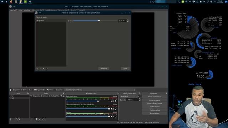Toggle eye visibility of Dispositivo de Entrada source
This screenshot has width=228, height=128.
tap(61, 96)
